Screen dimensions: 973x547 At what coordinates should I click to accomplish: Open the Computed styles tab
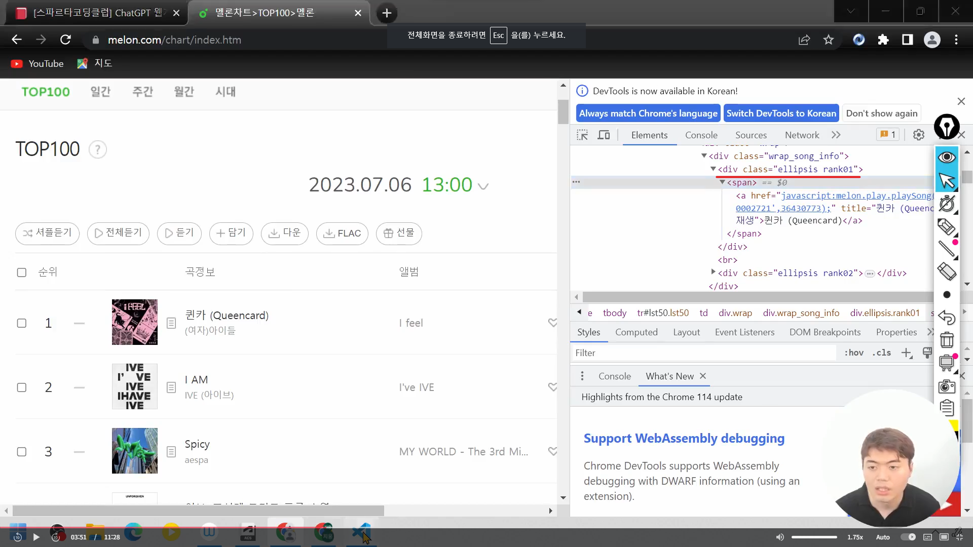click(637, 332)
